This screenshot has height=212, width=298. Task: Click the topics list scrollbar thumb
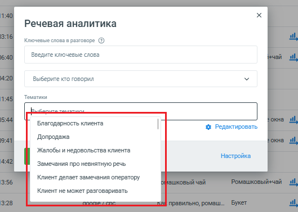tap(158, 124)
